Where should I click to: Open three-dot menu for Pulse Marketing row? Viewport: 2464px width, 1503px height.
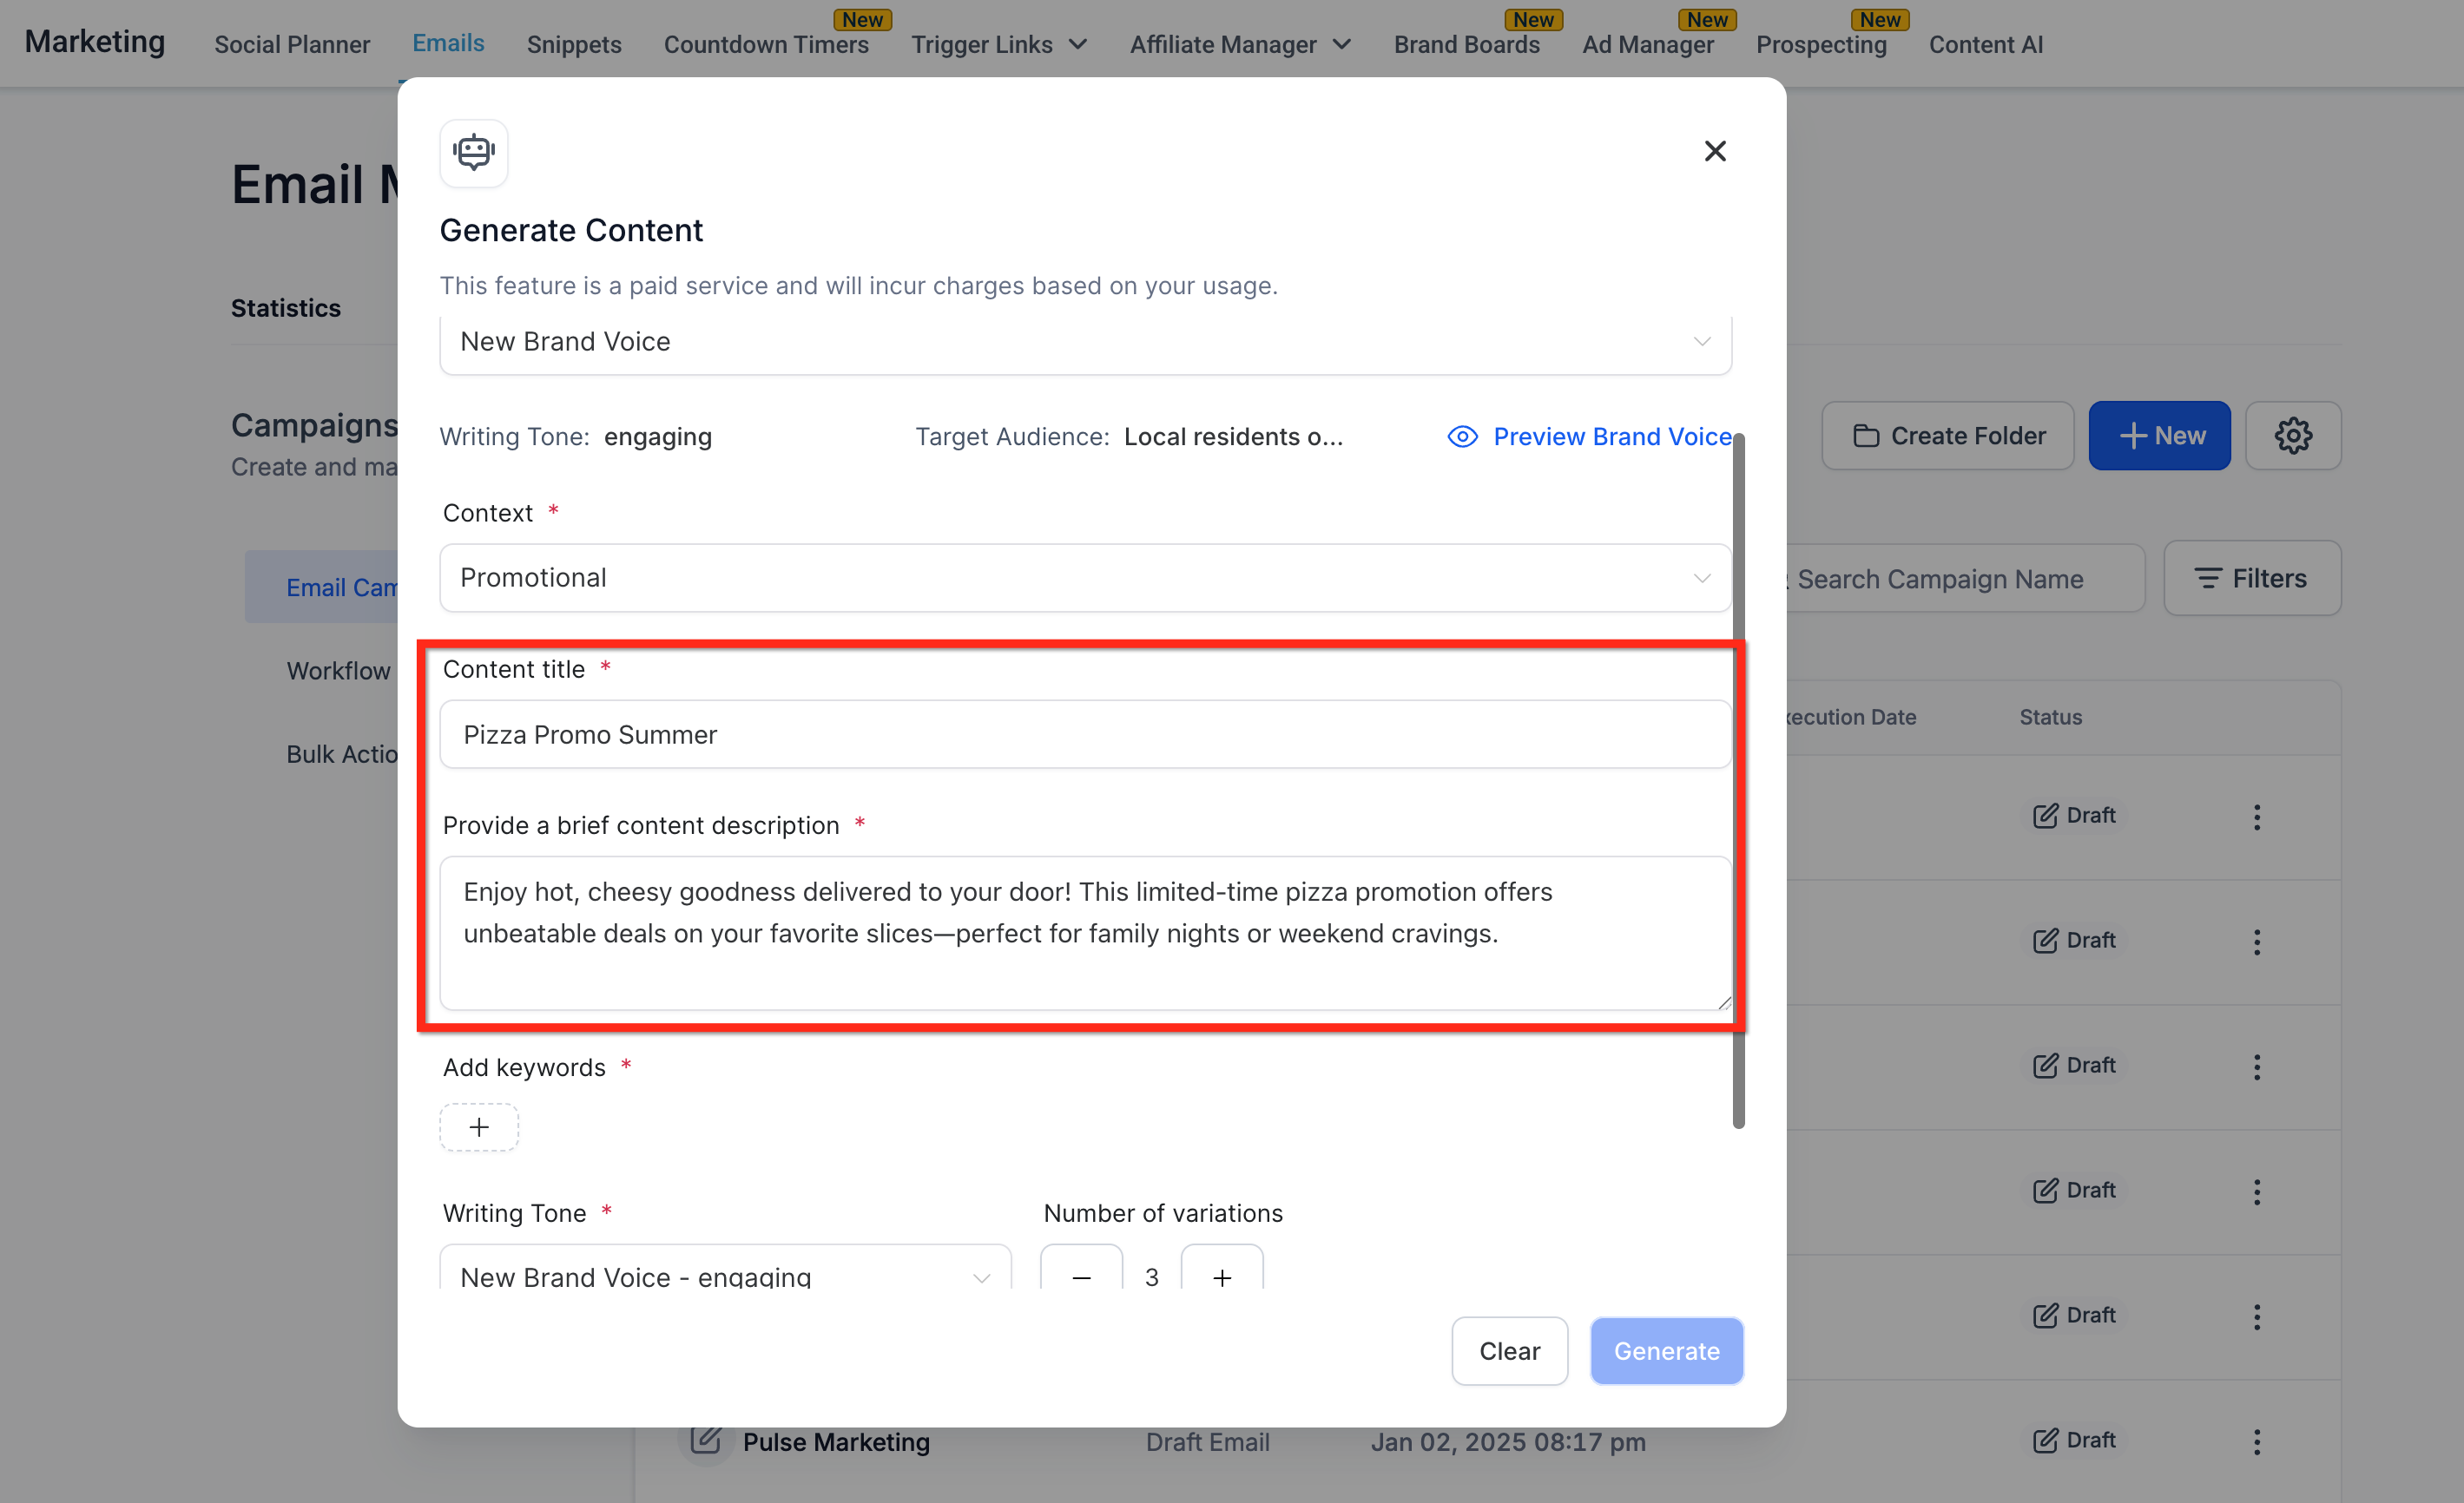click(x=2256, y=1441)
